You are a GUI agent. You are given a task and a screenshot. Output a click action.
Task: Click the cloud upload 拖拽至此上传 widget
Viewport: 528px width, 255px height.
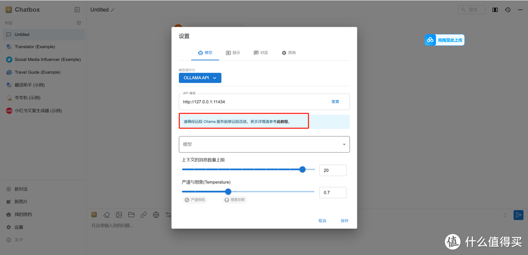444,40
